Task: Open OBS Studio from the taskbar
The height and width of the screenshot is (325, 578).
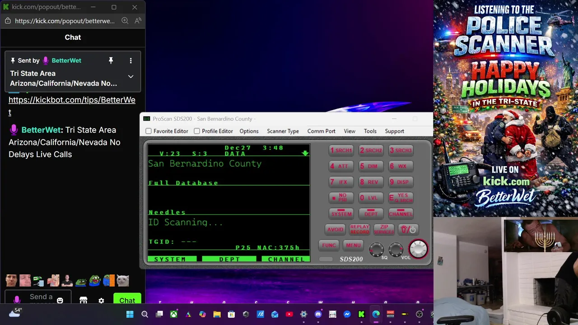Action: 419,314
